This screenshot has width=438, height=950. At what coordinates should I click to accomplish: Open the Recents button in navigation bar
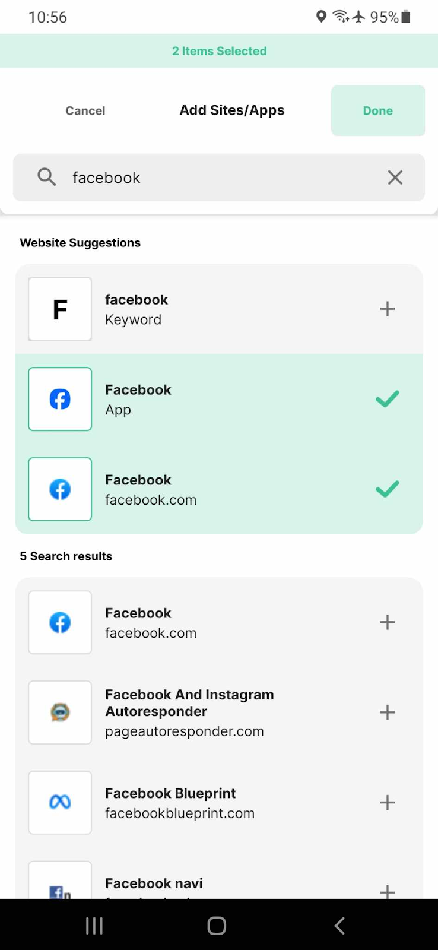(94, 924)
